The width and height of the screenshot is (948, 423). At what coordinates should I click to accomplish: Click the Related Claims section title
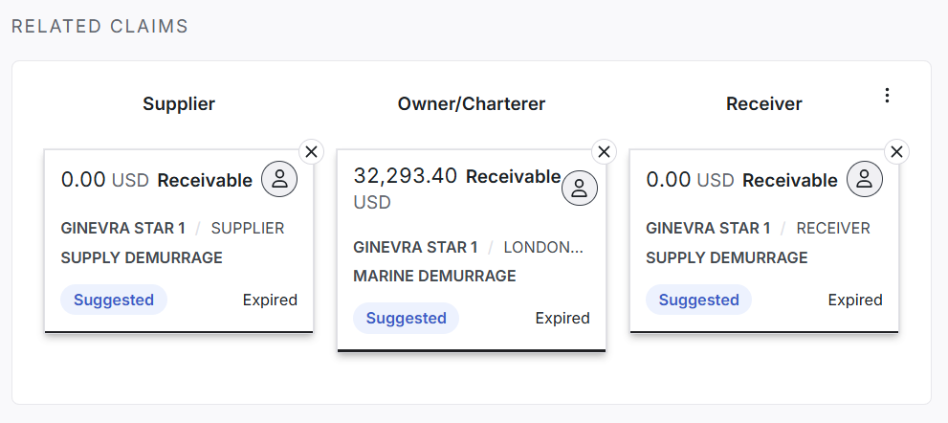pos(99,26)
